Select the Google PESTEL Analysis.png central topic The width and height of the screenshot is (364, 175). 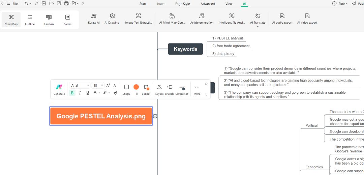(x=101, y=116)
